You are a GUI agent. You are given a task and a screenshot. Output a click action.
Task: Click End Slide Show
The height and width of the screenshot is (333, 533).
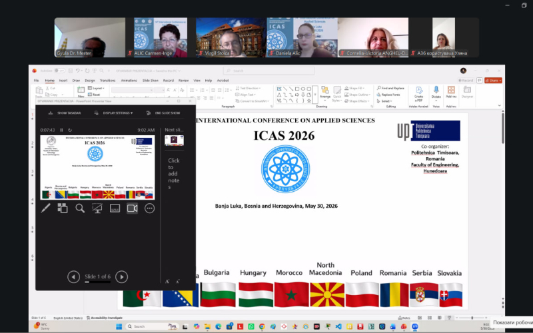pyautogui.click(x=163, y=113)
